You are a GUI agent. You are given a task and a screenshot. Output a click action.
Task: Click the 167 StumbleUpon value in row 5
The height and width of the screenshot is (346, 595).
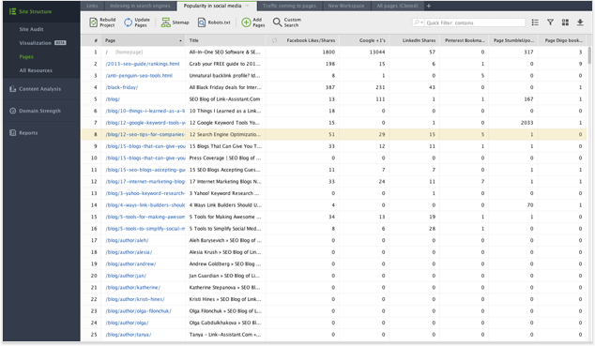tap(528, 98)
